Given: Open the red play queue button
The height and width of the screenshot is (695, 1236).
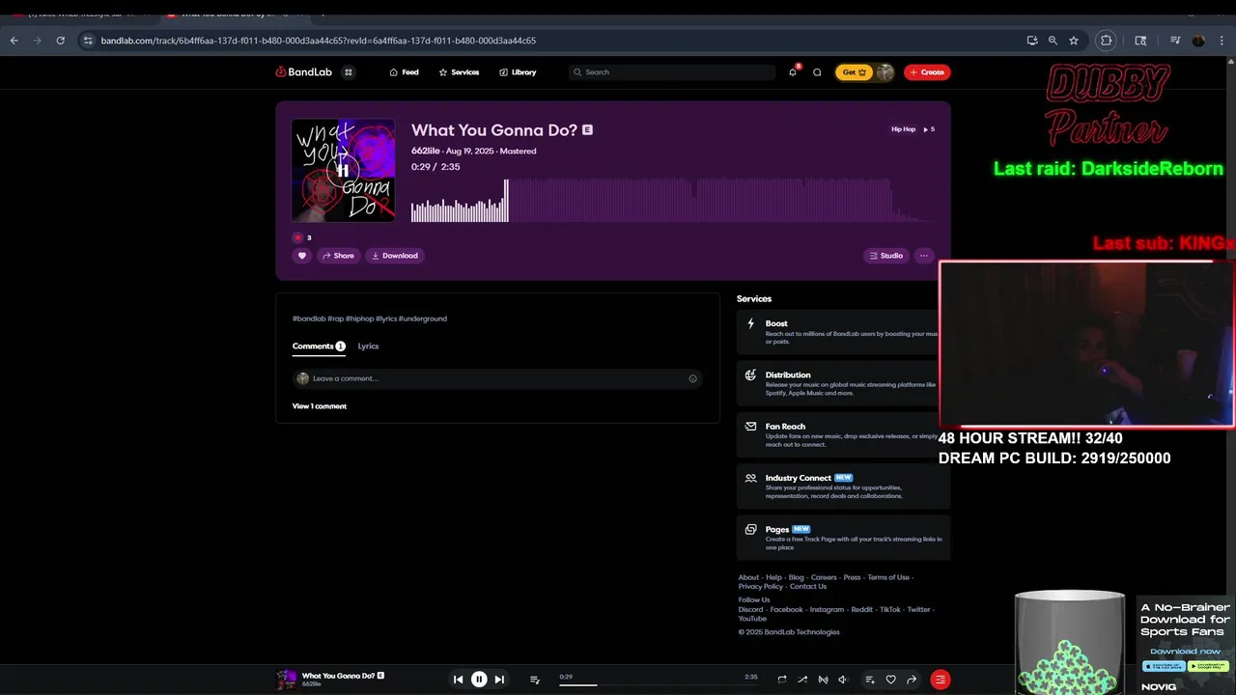Looking at the screenshot, I should pyautogui.click(x=941, y=680).
